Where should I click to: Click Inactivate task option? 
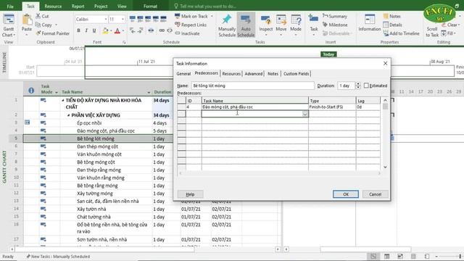tap(187, 33)
